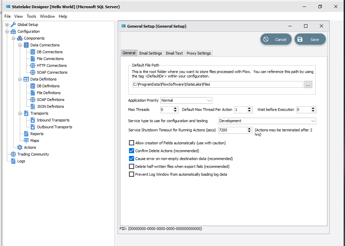Screen dimensions: 345x246
Task: Click the Reports document icon
Action: coord(26,134)
